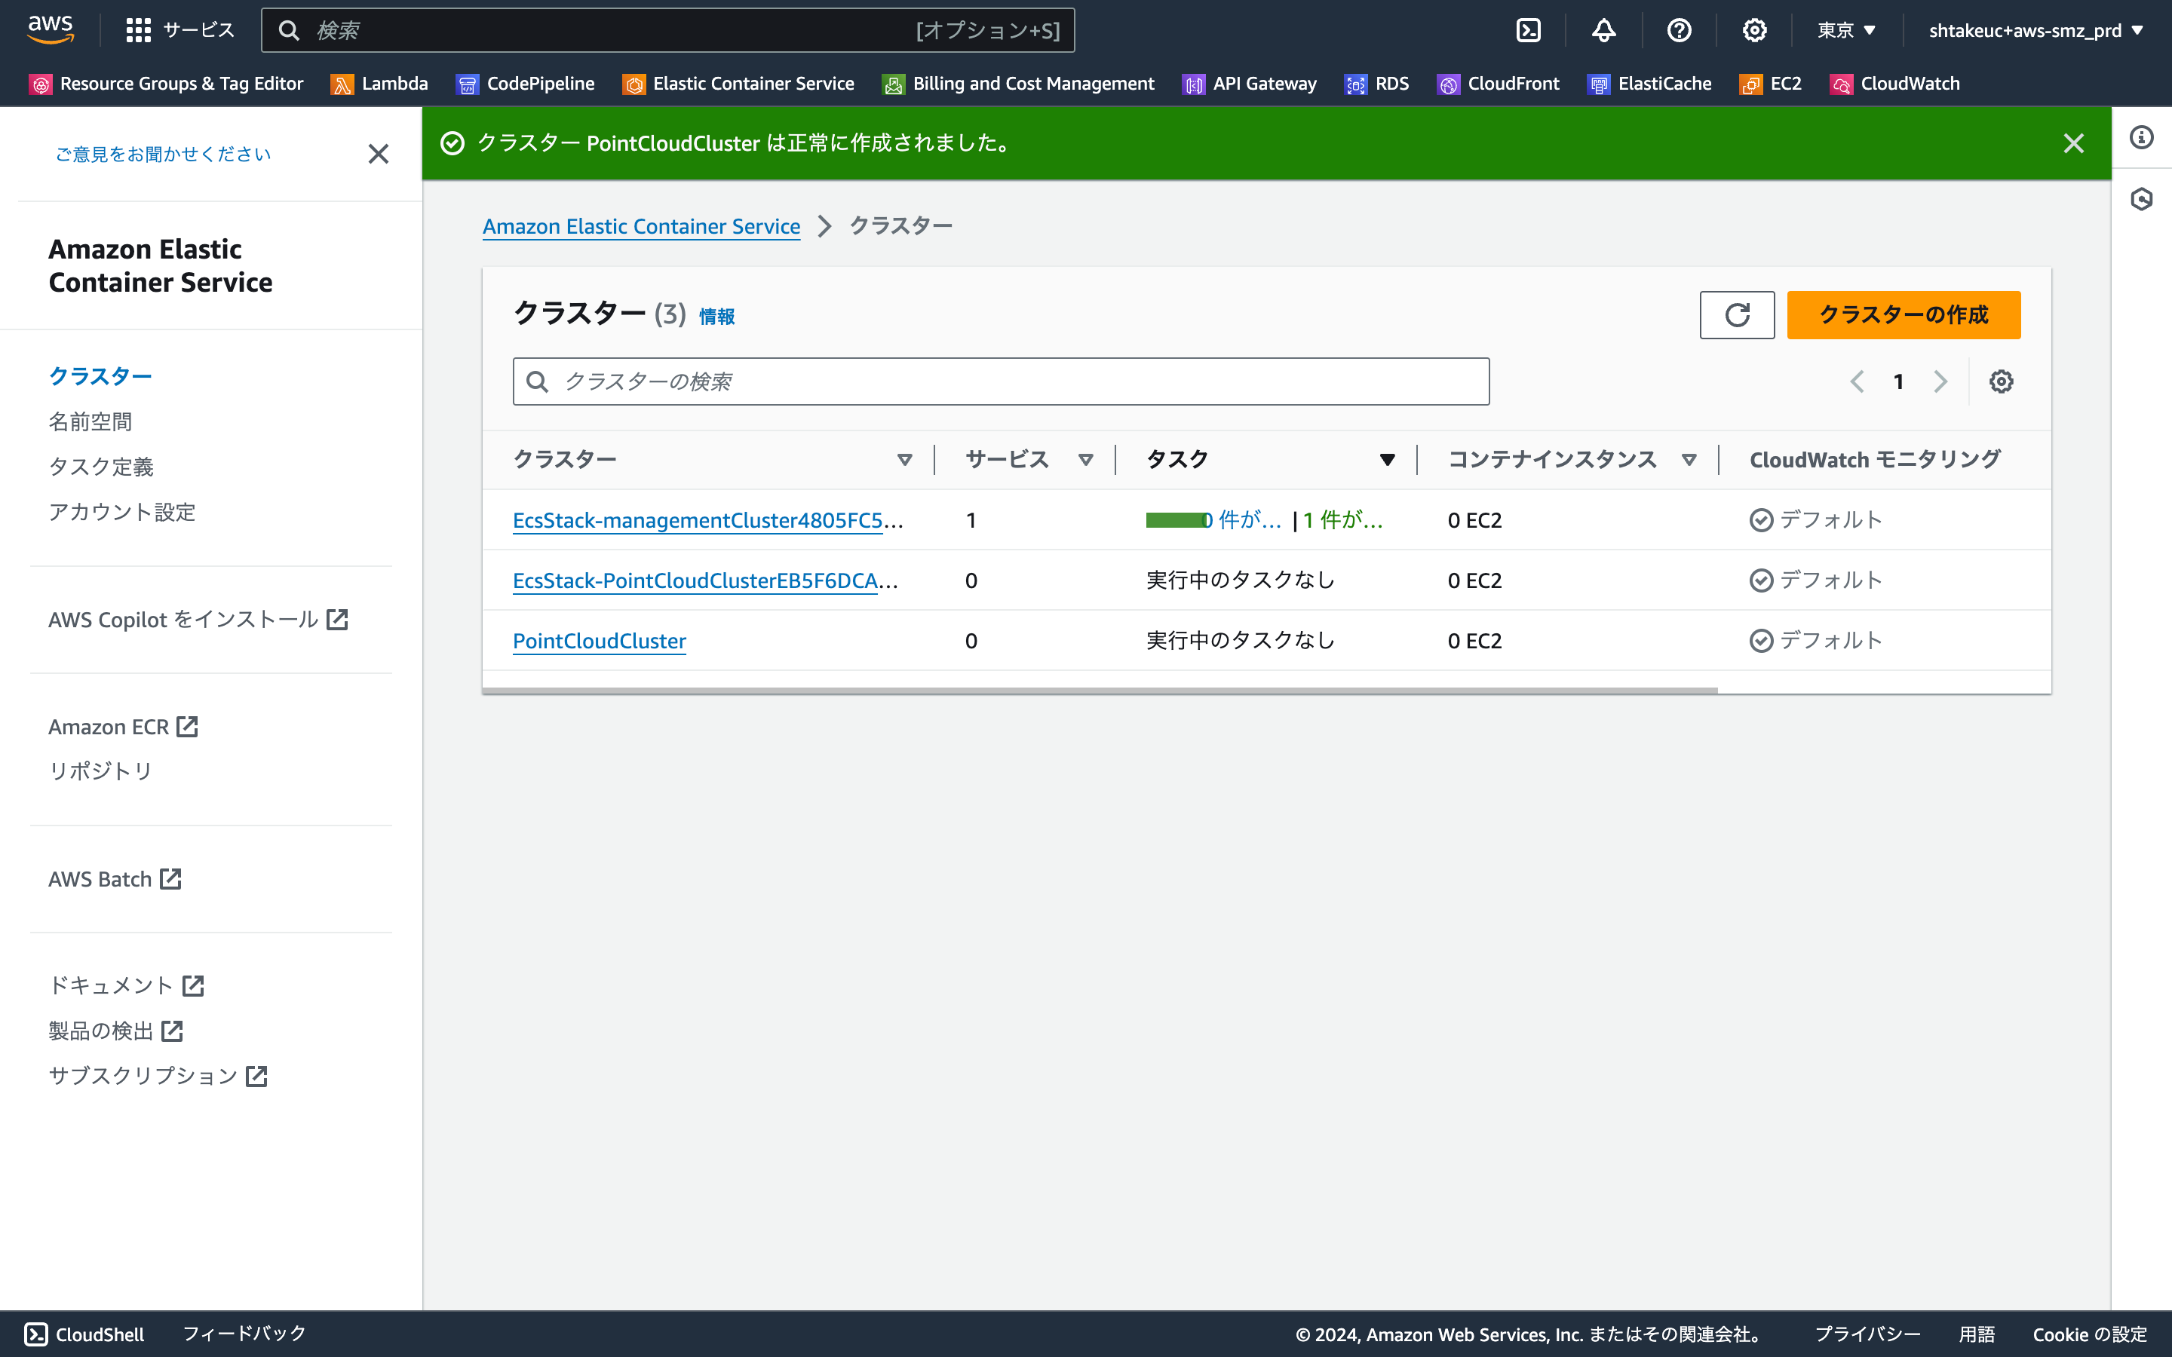The image size is (2172, 1357).
Task: Open the Tokyo region dropdown
Action: (1847, 30)
